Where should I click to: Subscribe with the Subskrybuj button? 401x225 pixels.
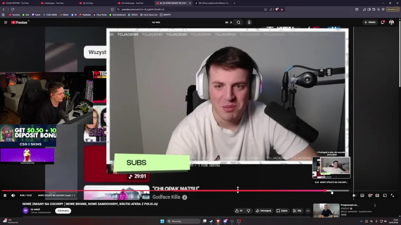point(63,211)
